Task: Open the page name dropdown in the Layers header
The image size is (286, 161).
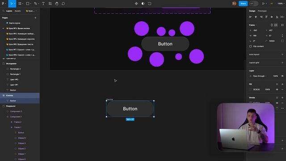Action: (x=31, y=11)
